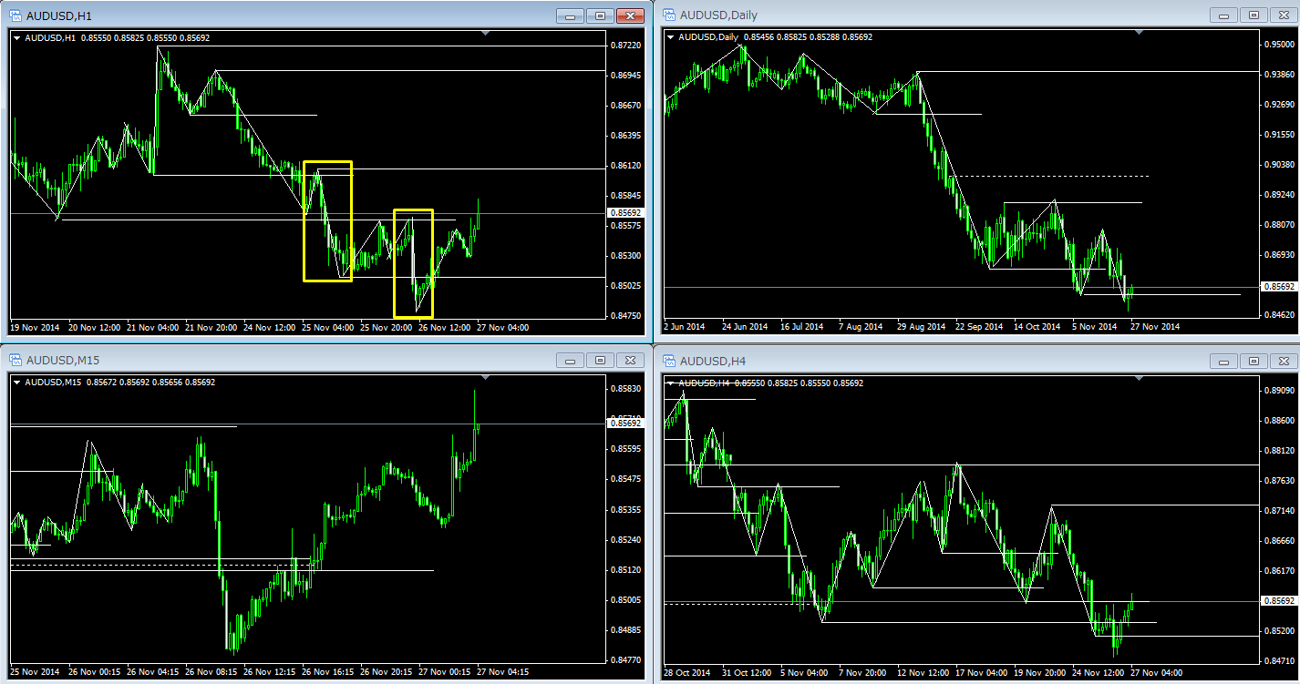1300x684 pixels.
Task: Click the AUDUSD,M15 window title icon
Action: pos(15,361)
